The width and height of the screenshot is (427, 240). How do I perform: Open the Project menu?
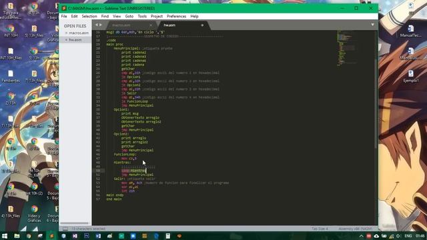(x=157, y=16)
